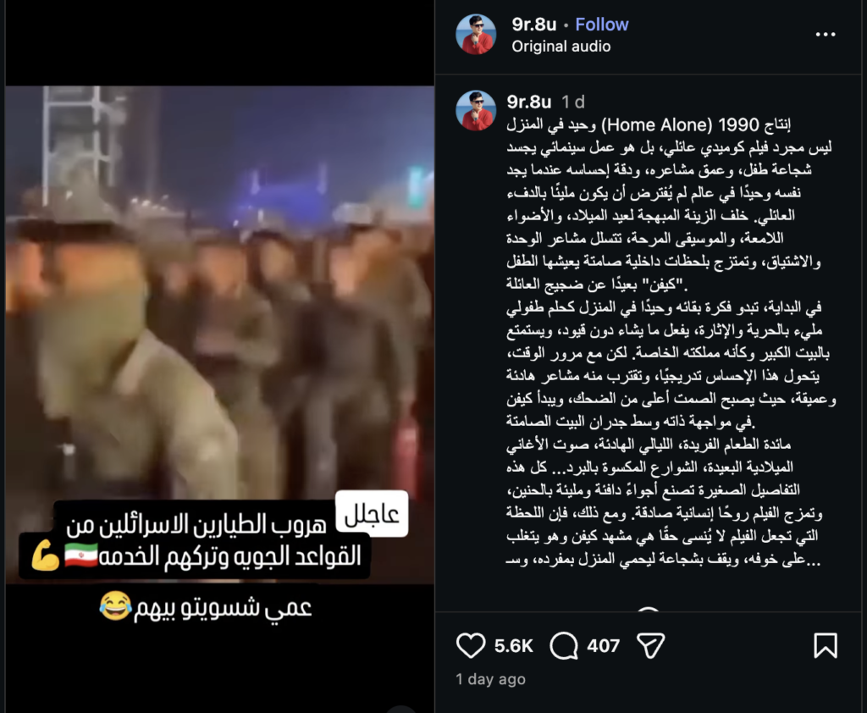
Task: Click the عاجل breaking label on video
Action: click(372, 514)
